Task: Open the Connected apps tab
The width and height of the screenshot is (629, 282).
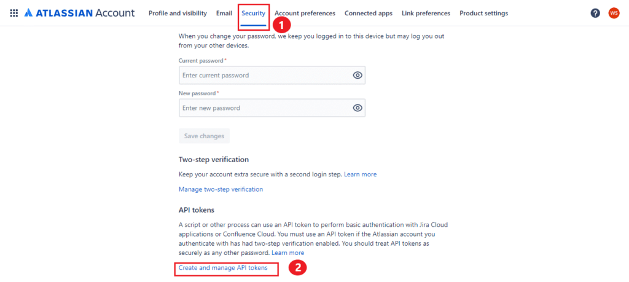Action: [x=369, y=13]
